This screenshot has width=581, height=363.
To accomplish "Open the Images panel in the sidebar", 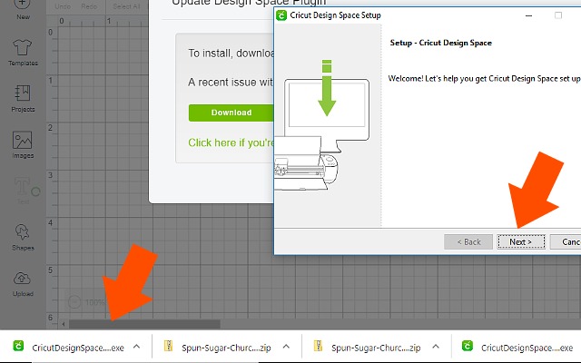I will pos(23,145).
